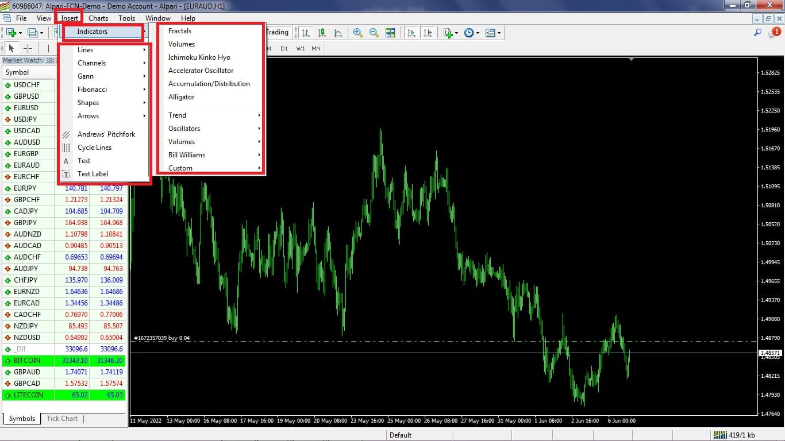Switch to the Tick Chart tab
Image resolution: width=785 pixels, height=441 pixels.
[62, 419]
